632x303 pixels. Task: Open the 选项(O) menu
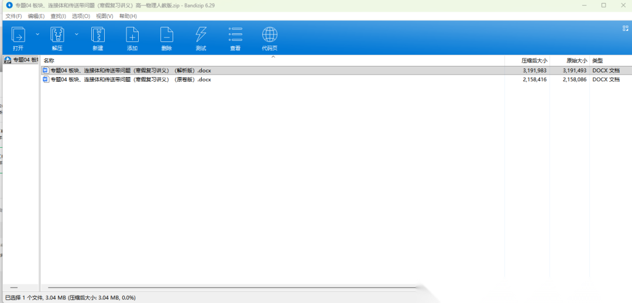tap(81, 16)
